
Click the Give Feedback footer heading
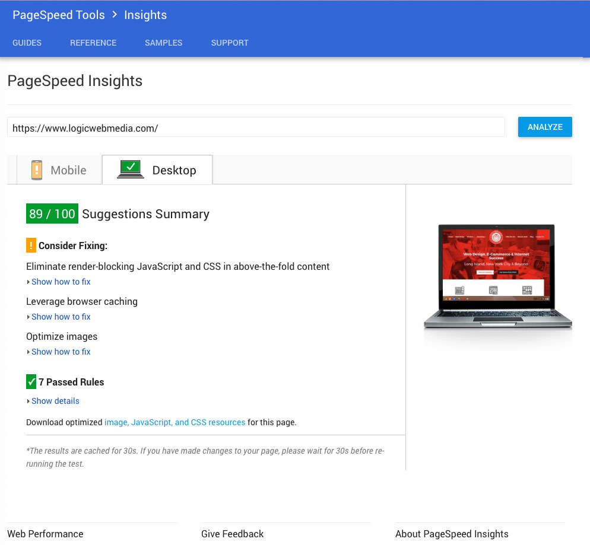pyautogui.click(x=233, y=534)
